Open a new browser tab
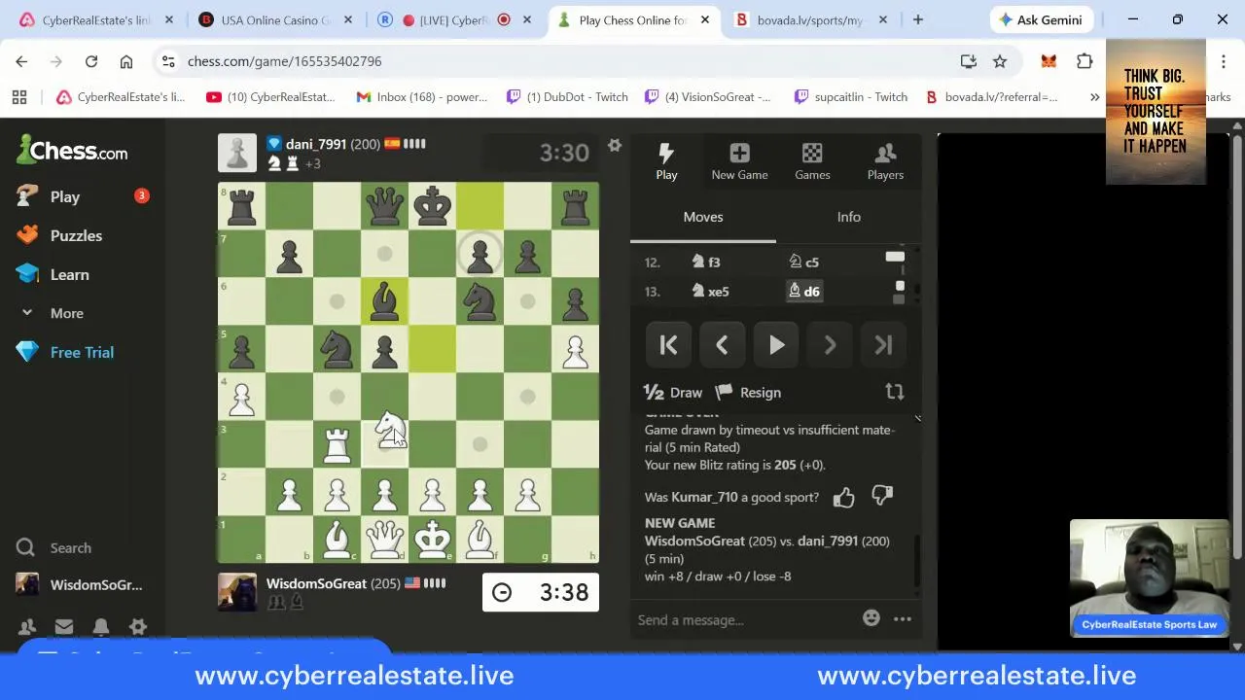Screen dimensions: 1245x700 (917, 19)
